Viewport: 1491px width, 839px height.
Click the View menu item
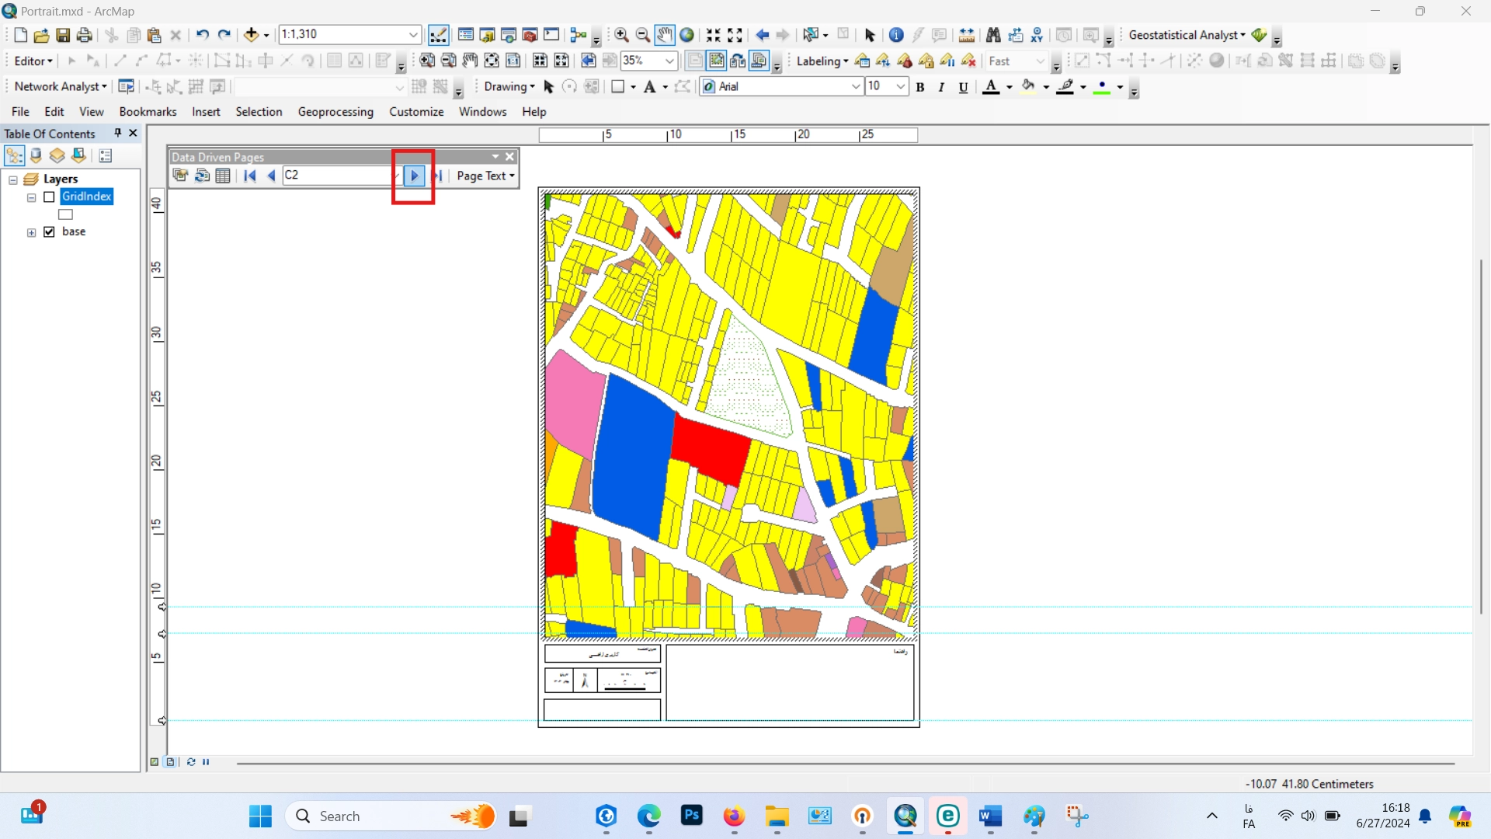[90, 112]
